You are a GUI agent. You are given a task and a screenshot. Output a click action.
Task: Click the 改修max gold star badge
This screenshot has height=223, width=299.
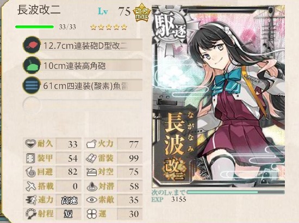[142, 12]
